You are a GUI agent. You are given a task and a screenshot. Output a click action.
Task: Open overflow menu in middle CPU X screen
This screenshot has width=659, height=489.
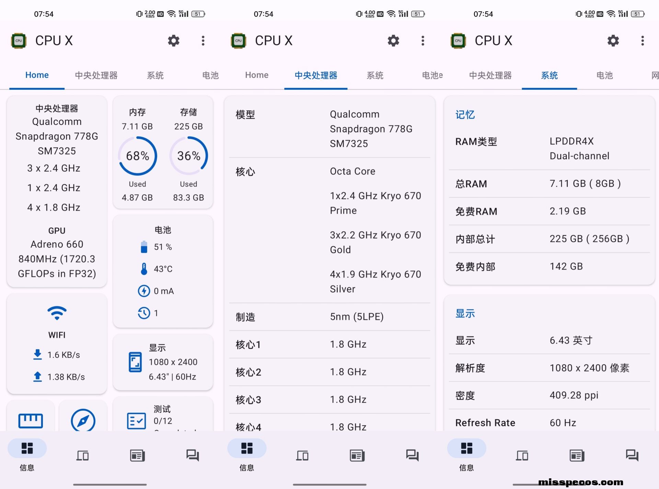[x=423, y=41]
